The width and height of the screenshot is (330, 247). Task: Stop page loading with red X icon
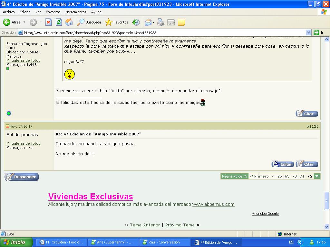click(x=48, y=22)
